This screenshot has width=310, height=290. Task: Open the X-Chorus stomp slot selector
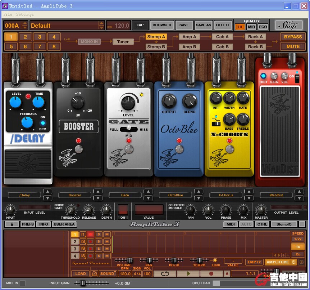point(226,195)
